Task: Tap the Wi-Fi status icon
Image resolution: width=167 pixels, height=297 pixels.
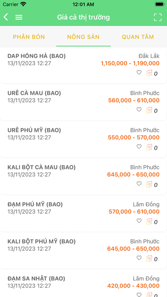Action: pyautogui.click(x=23, y=4)
